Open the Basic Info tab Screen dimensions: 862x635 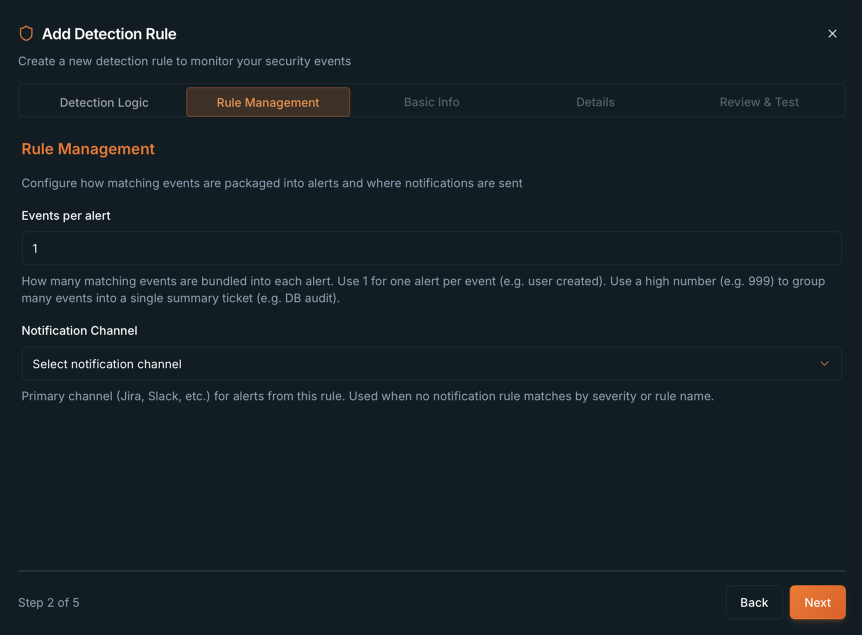(431, 102)
